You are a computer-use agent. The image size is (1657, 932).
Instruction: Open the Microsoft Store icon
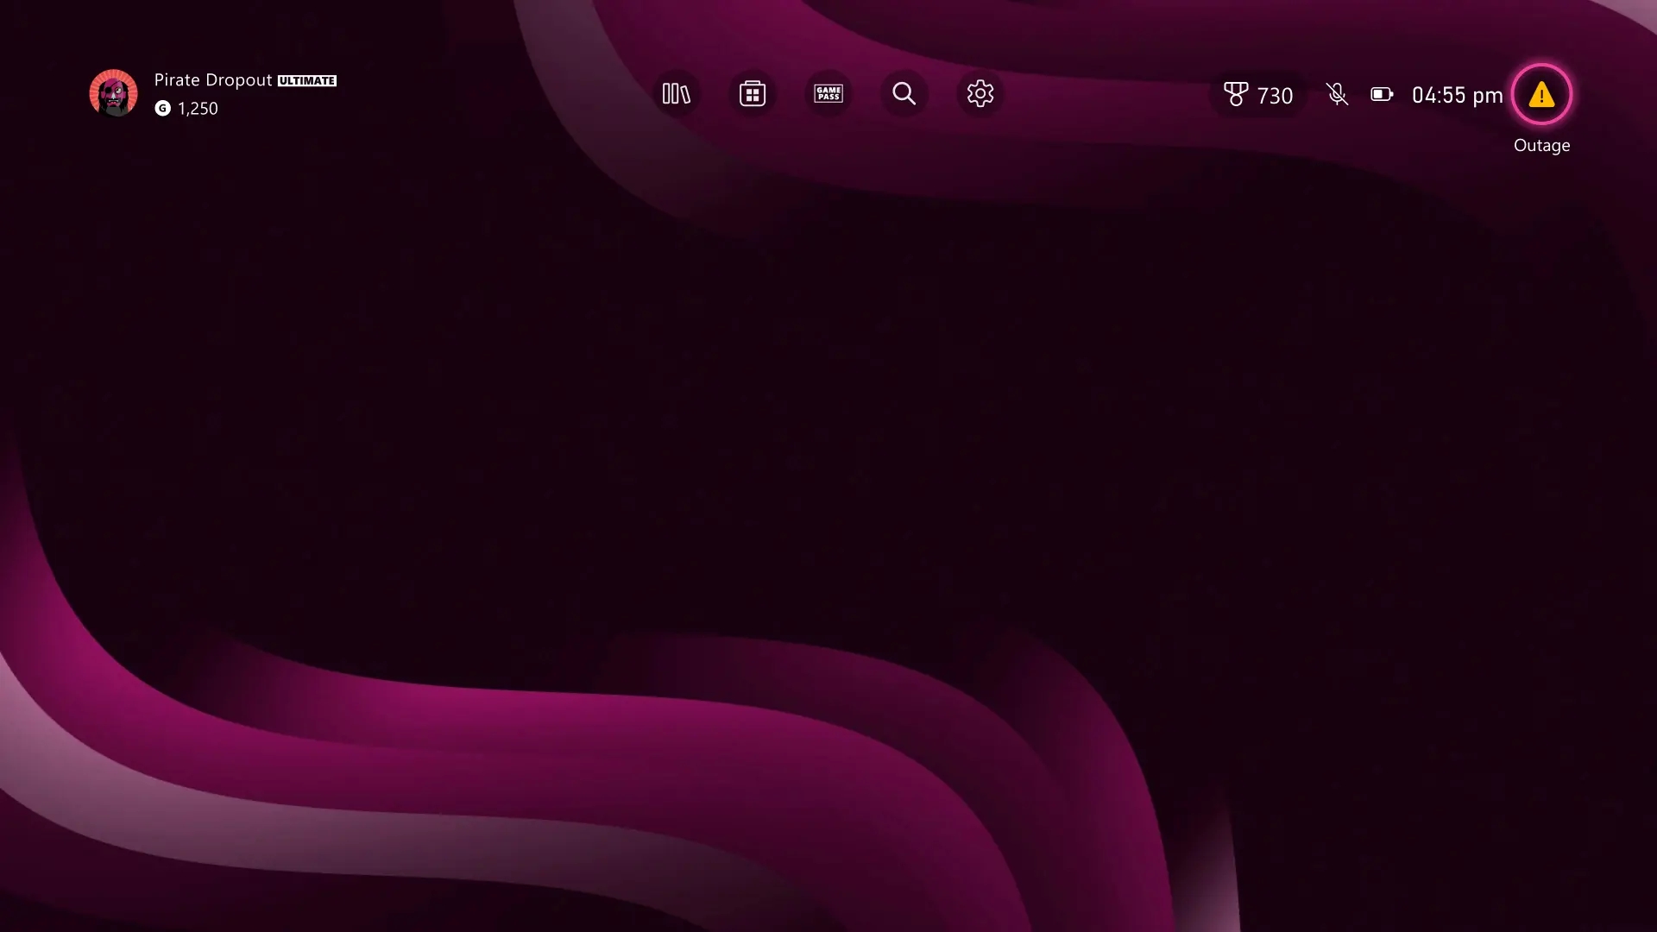[753, 93]
